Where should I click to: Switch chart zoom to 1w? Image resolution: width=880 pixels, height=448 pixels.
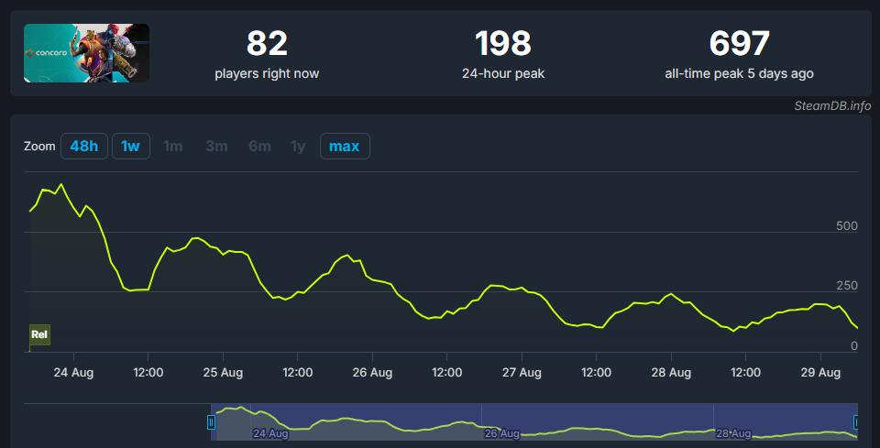click(131, 147)
